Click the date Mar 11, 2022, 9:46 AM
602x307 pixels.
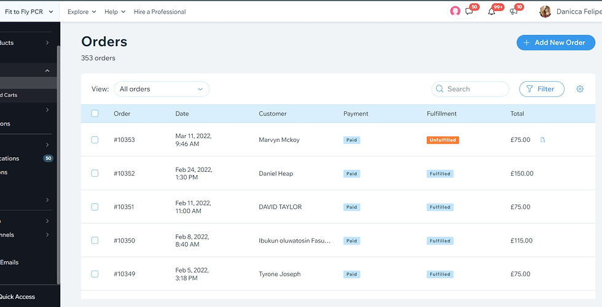coord(193,140)
